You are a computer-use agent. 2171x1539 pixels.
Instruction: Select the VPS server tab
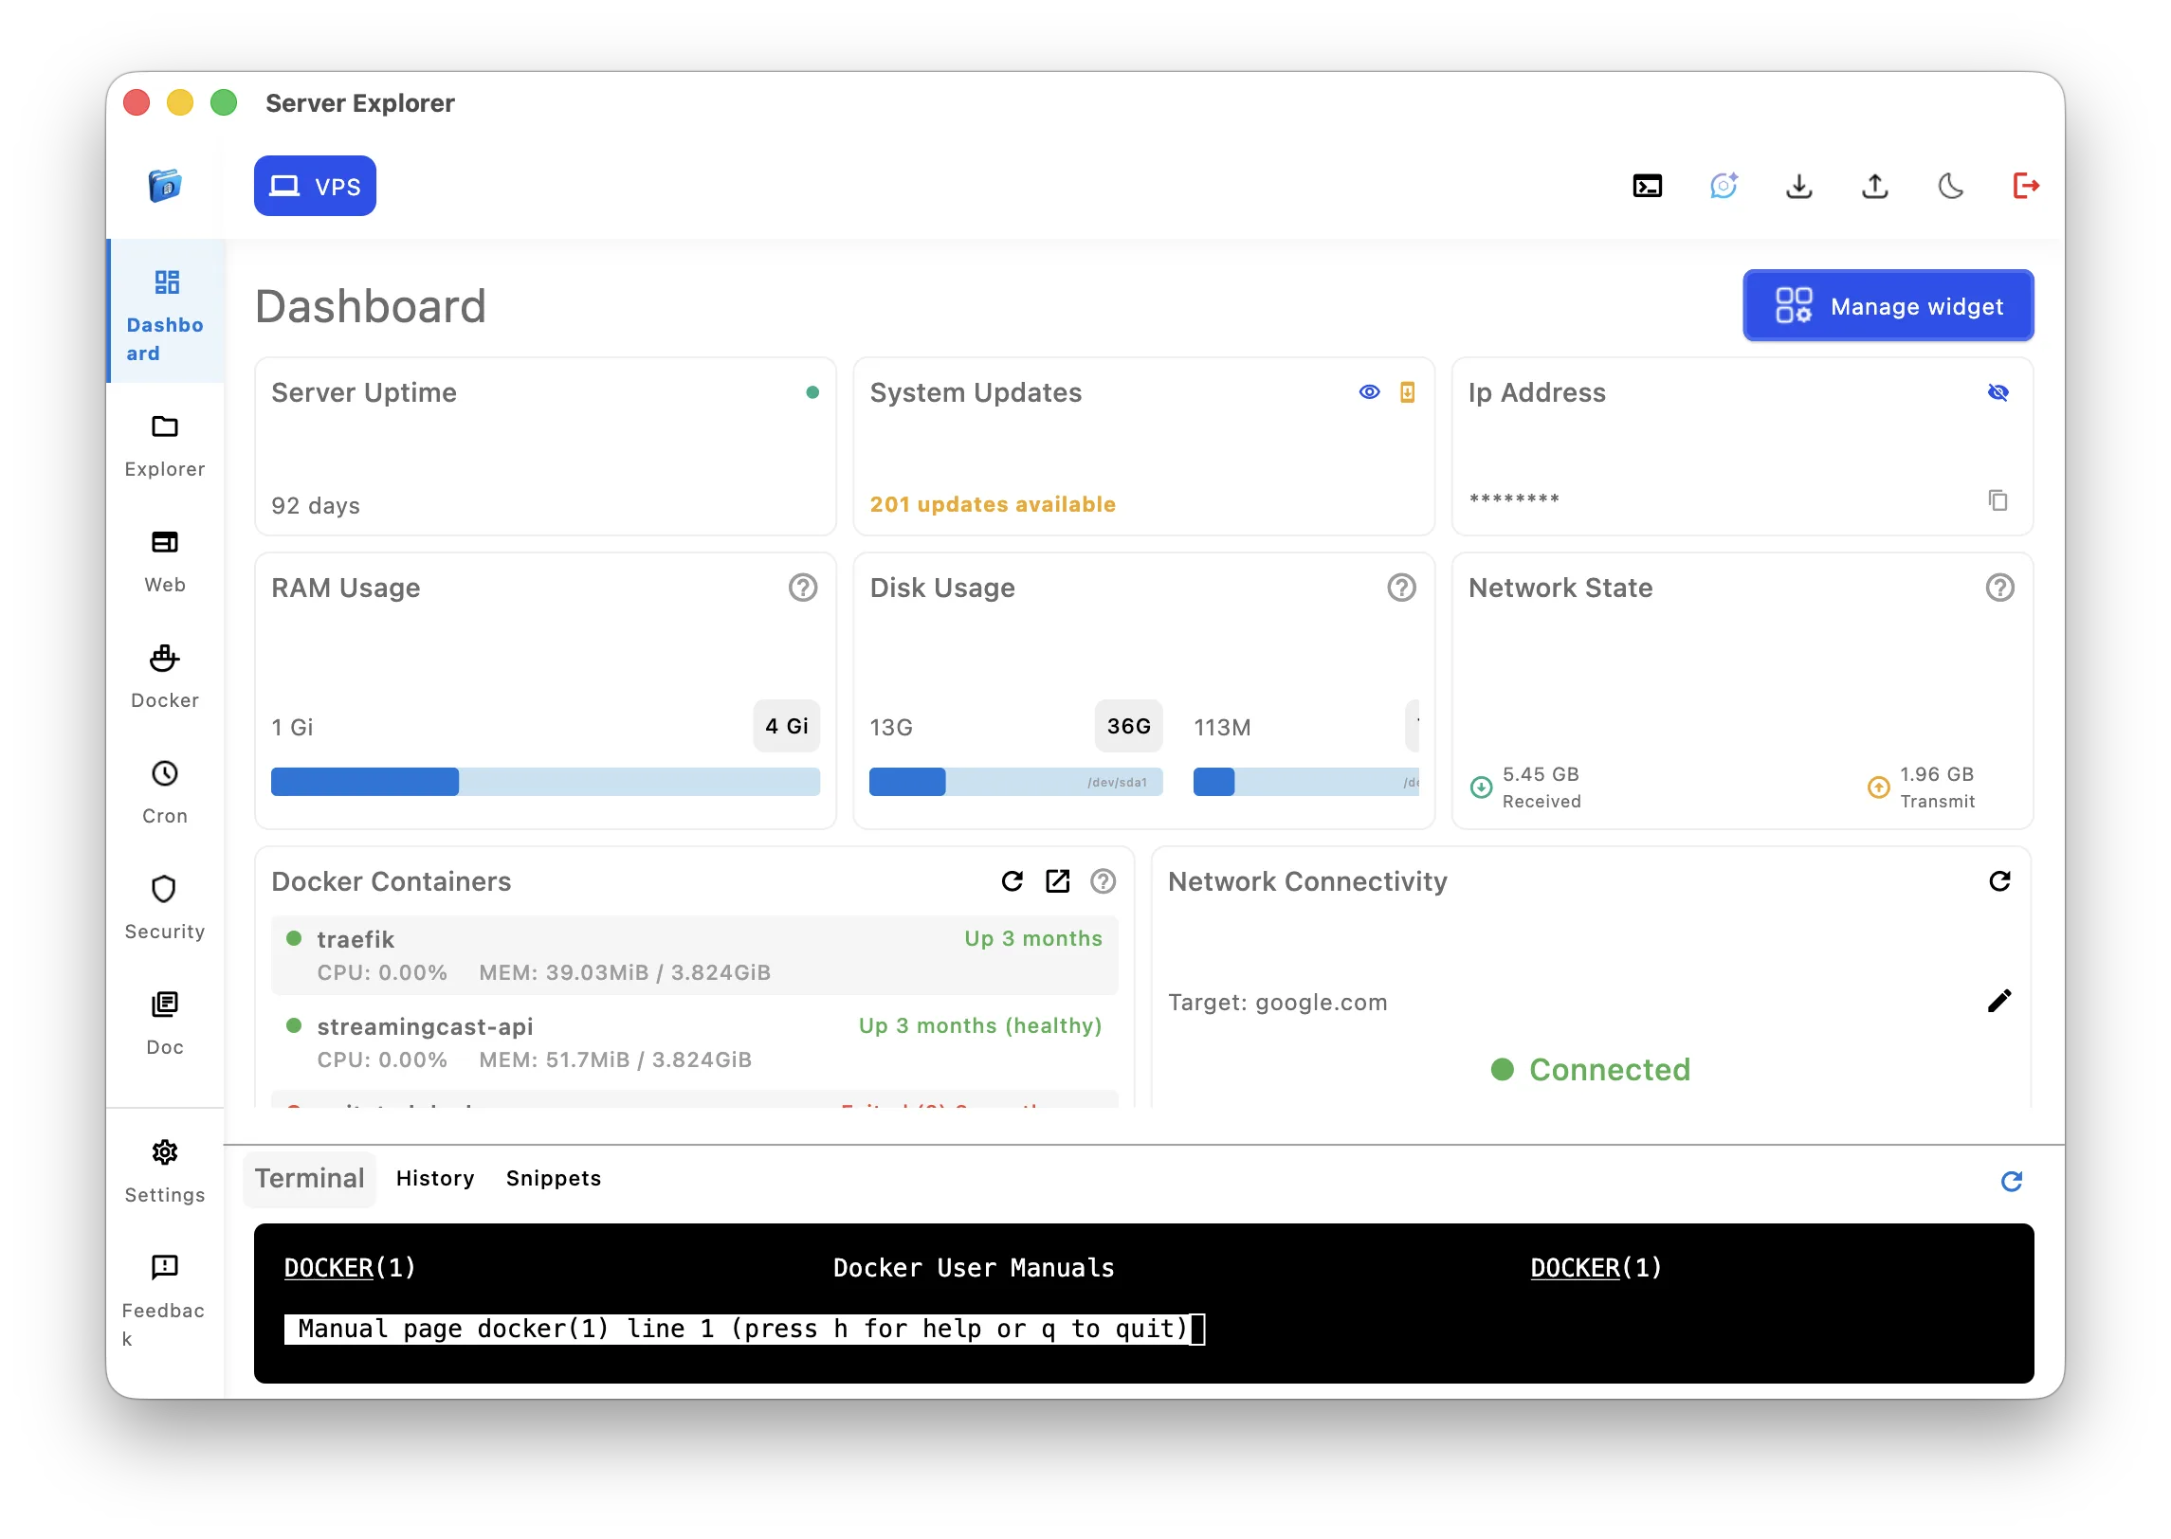(315, 186)
